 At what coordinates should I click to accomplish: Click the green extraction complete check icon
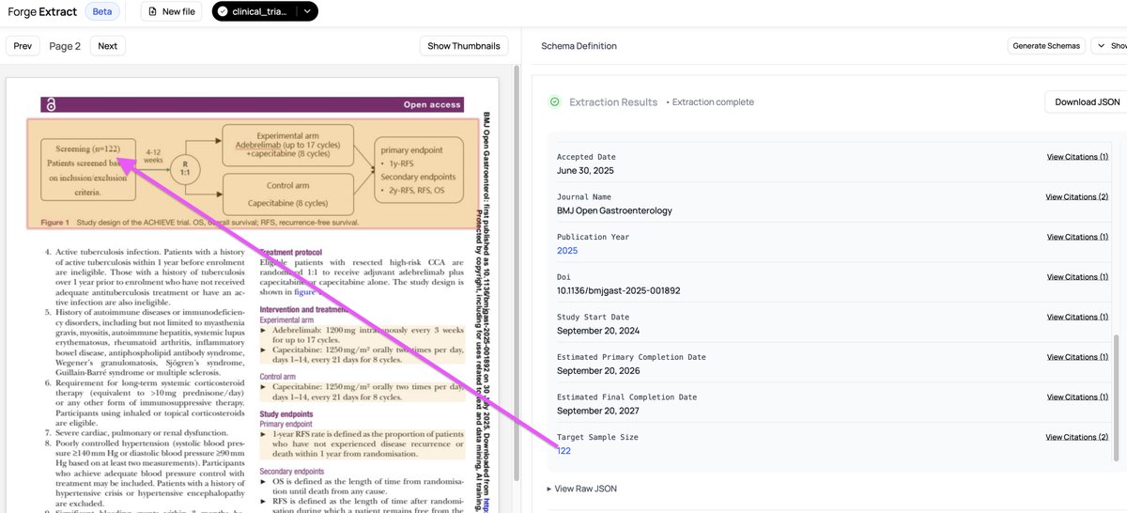point(555,101)
